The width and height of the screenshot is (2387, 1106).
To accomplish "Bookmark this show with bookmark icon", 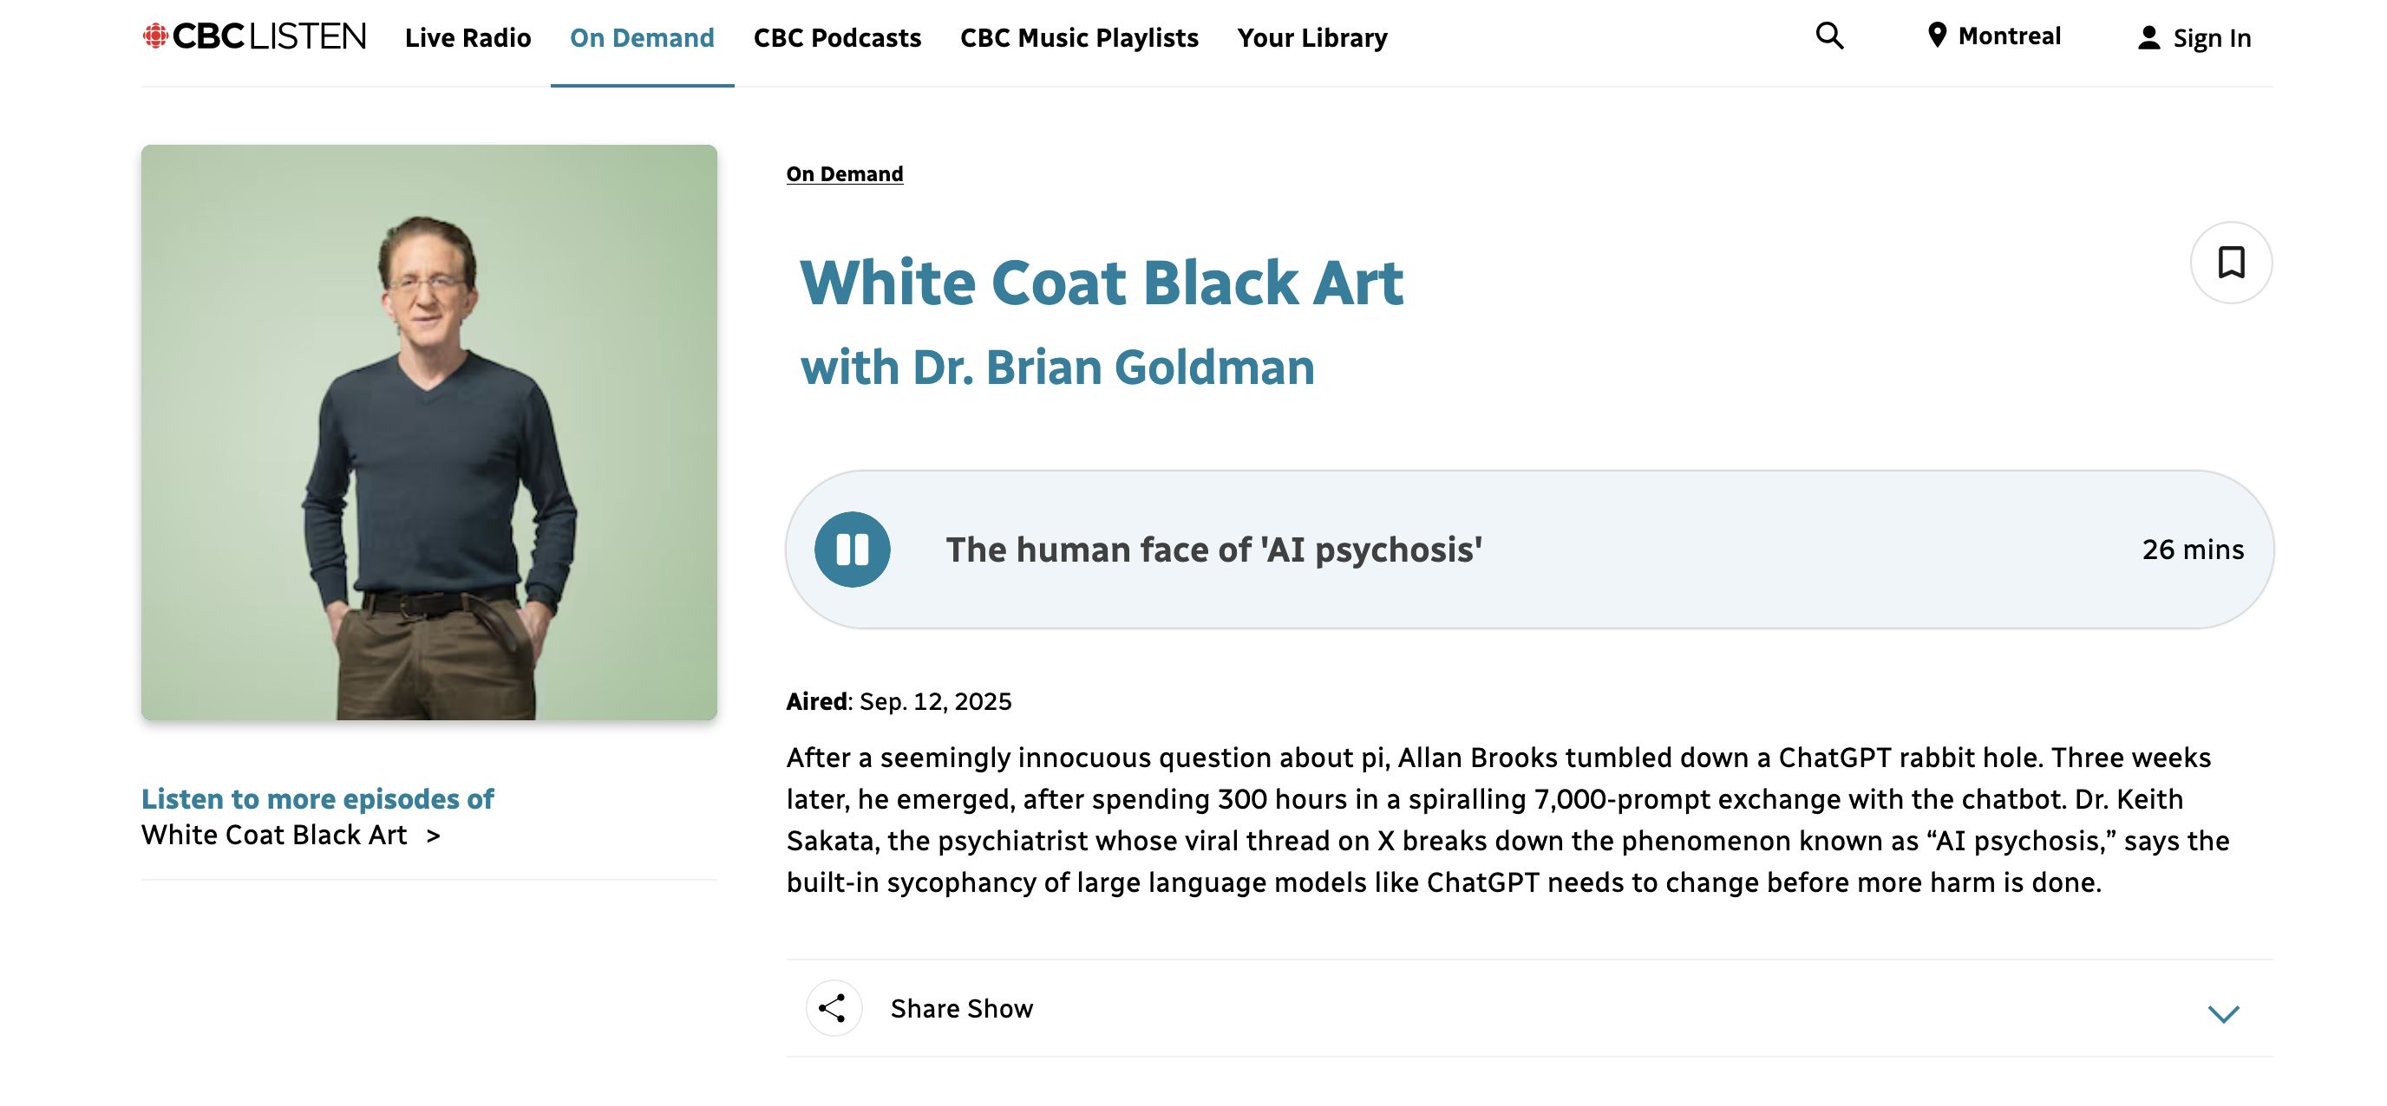I will 2230,262.
